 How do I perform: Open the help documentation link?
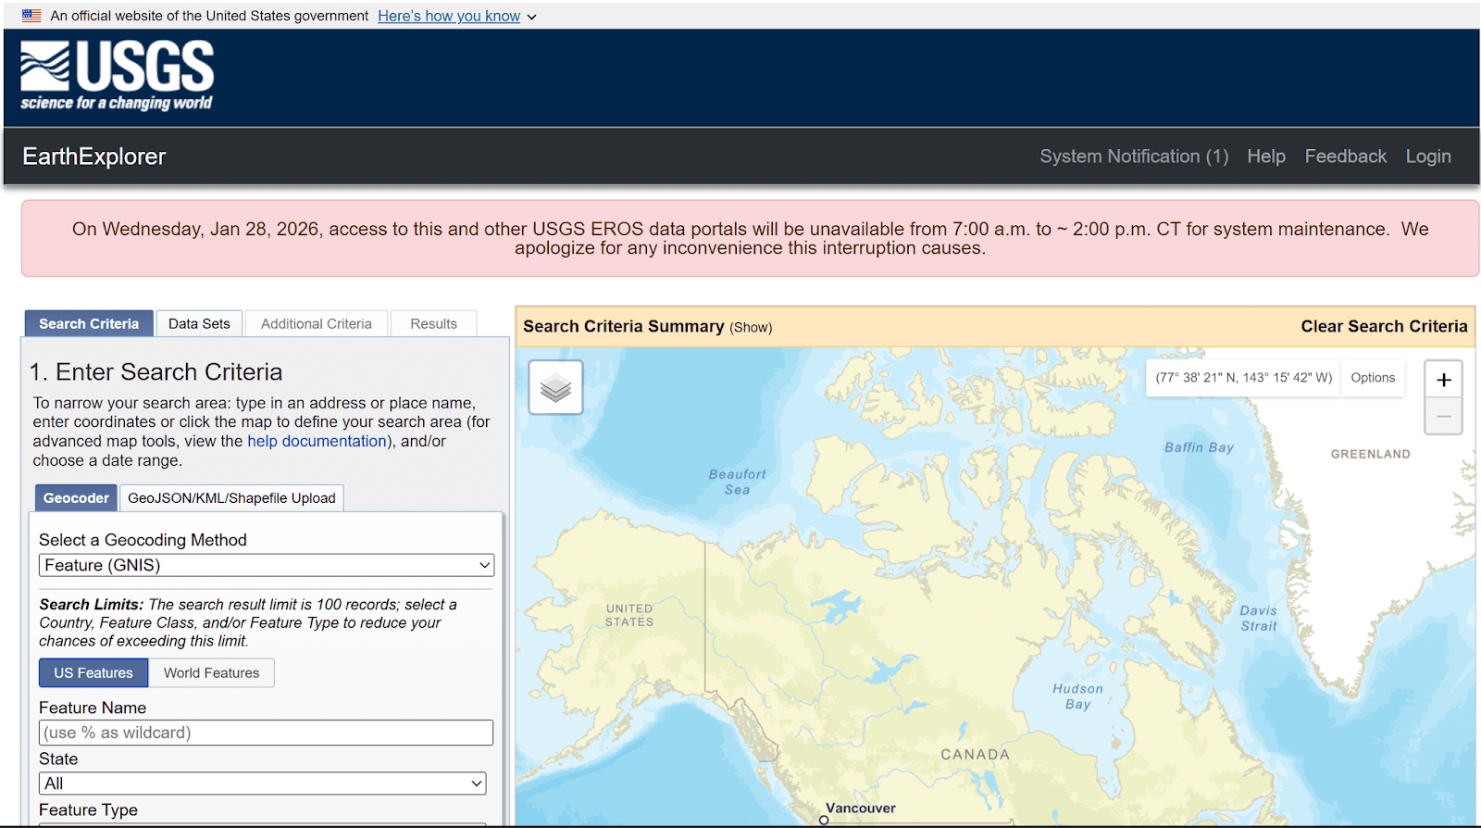pos(317,441)
